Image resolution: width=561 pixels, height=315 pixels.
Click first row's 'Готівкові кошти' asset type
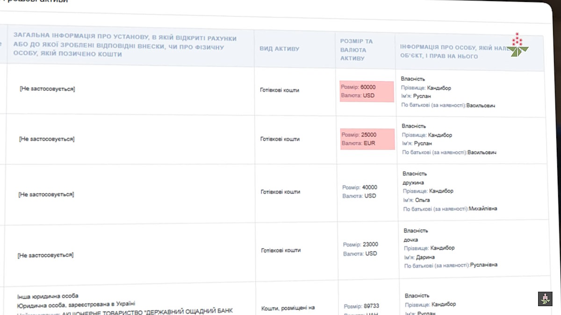[279, 90]
